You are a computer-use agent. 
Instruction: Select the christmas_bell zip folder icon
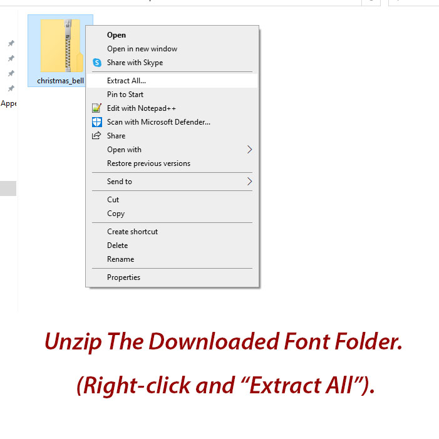62,46
